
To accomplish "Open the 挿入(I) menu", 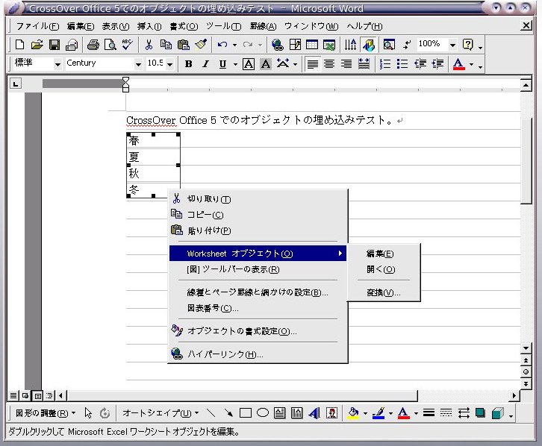I will (x=149, y=26).
